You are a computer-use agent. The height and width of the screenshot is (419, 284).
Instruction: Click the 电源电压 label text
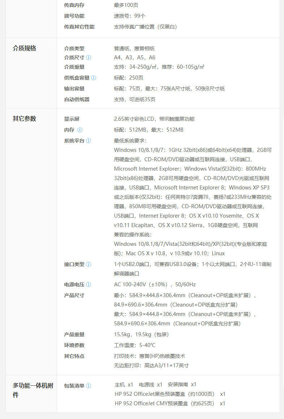(x=74, y=285)
